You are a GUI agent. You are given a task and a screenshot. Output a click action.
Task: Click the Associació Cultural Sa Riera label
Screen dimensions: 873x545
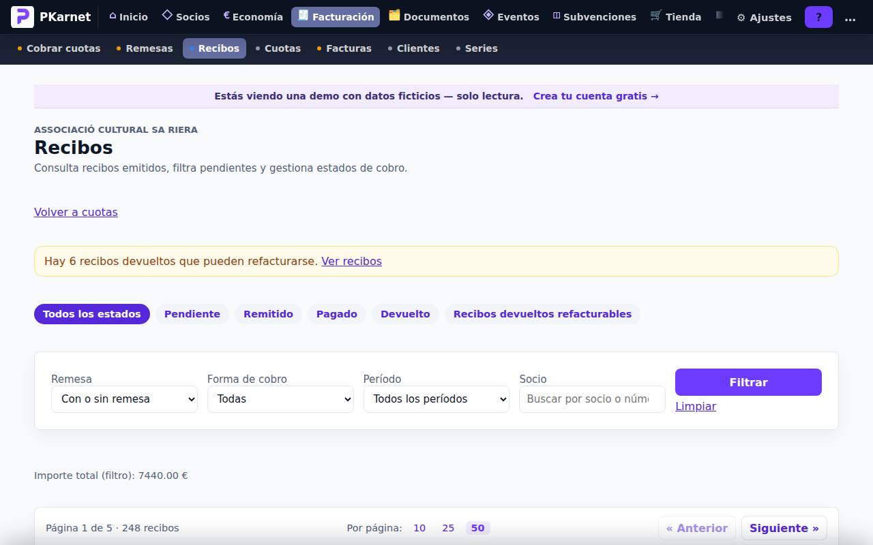pos(116,129)
